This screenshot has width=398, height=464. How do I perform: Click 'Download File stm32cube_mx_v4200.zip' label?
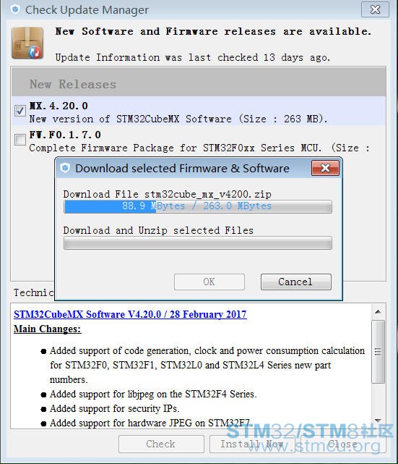coord(167,194)
